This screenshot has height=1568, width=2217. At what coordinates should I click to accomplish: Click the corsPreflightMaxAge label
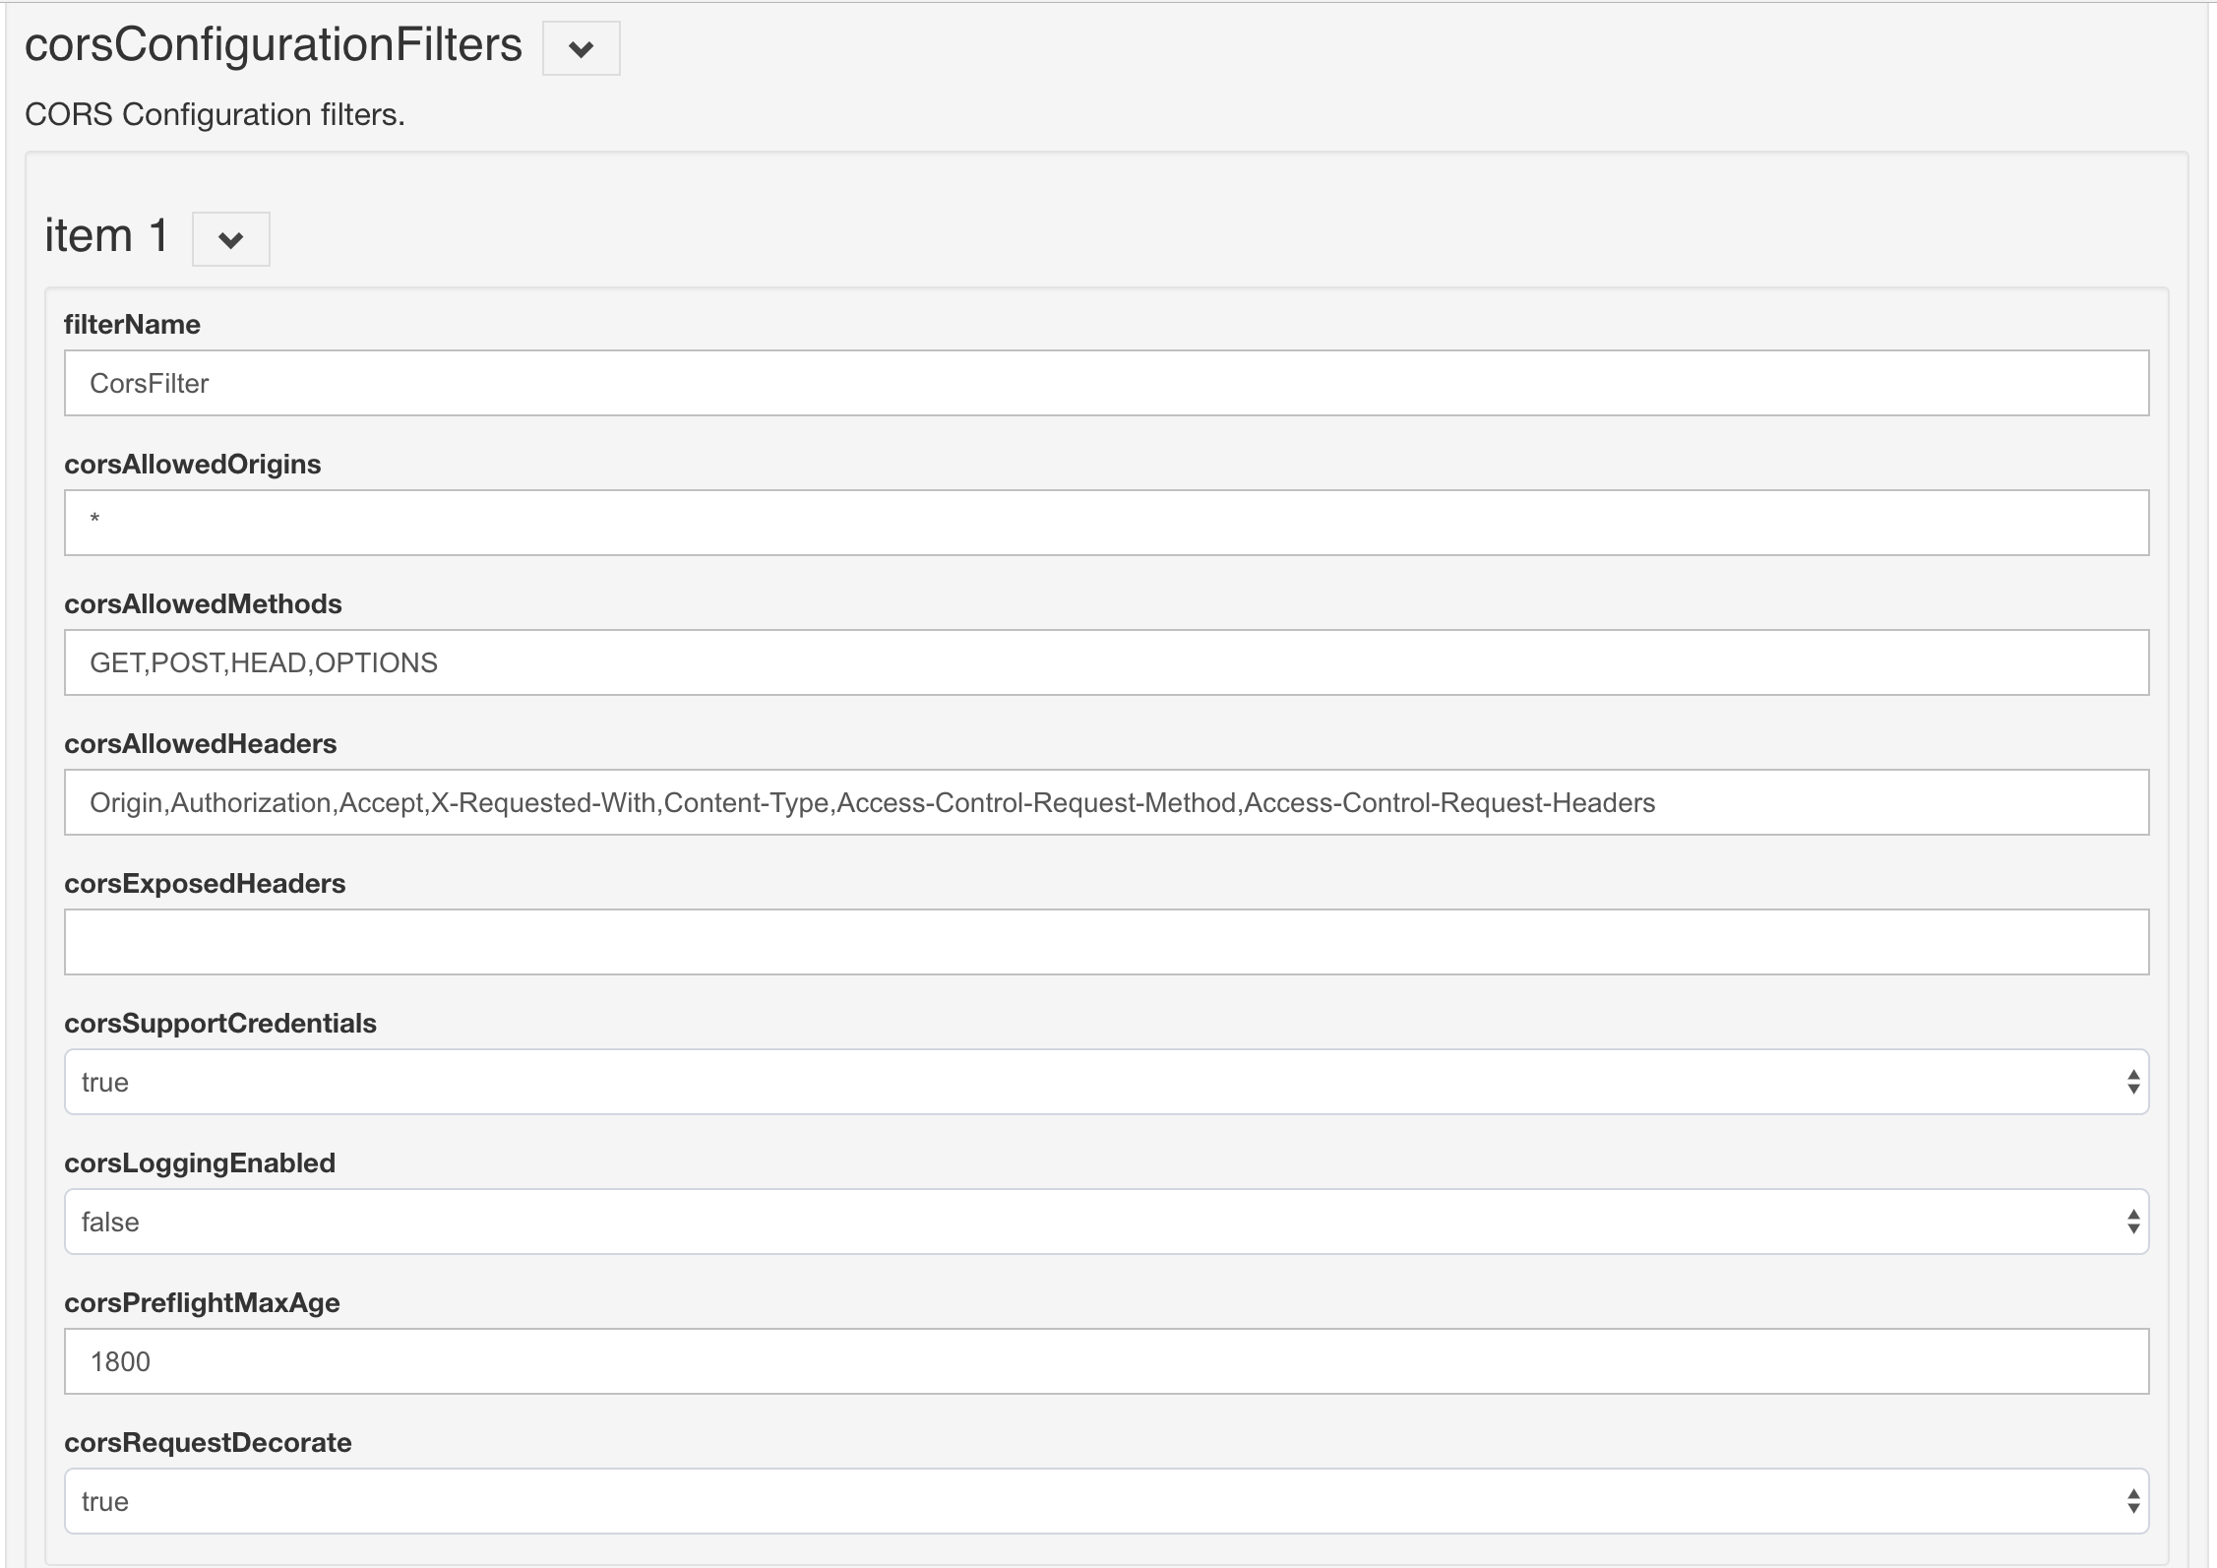[202, 1303]
